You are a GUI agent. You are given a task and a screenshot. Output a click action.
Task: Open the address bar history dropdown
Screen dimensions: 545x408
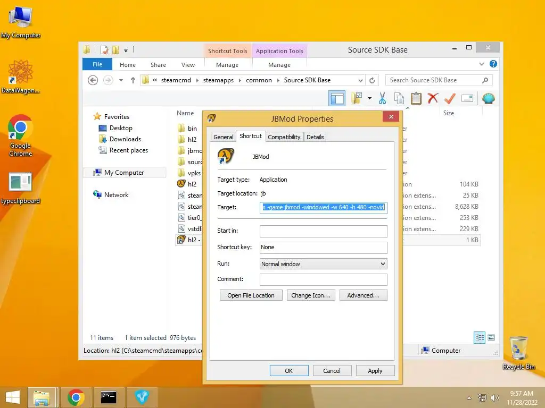(360, 80)
